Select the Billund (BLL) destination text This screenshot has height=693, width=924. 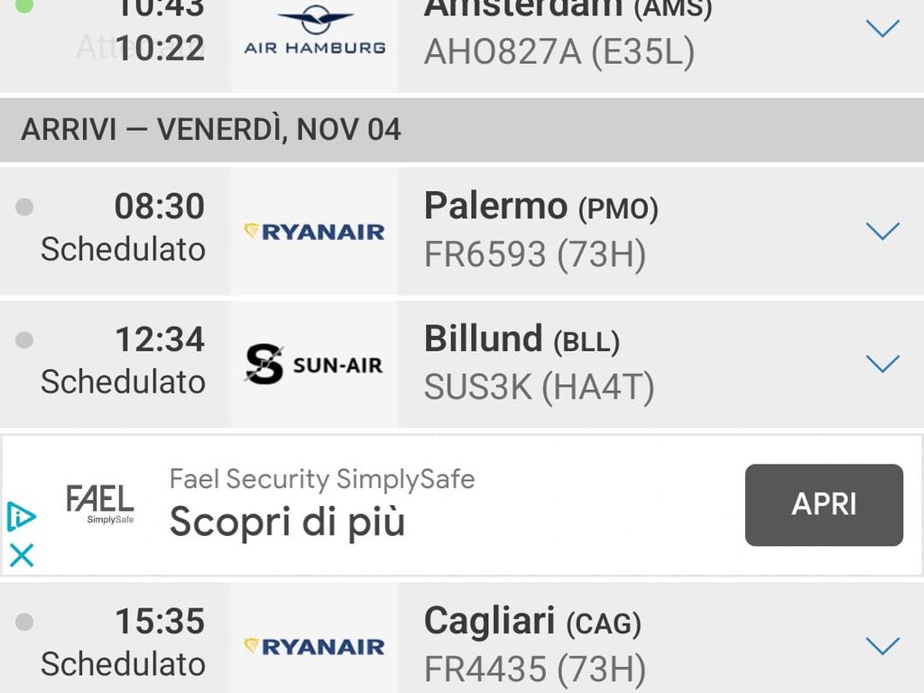[522, 339]
